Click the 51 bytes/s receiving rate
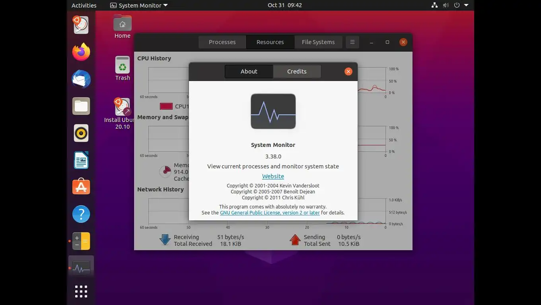The image size is (541, 305). click(231, 237)
